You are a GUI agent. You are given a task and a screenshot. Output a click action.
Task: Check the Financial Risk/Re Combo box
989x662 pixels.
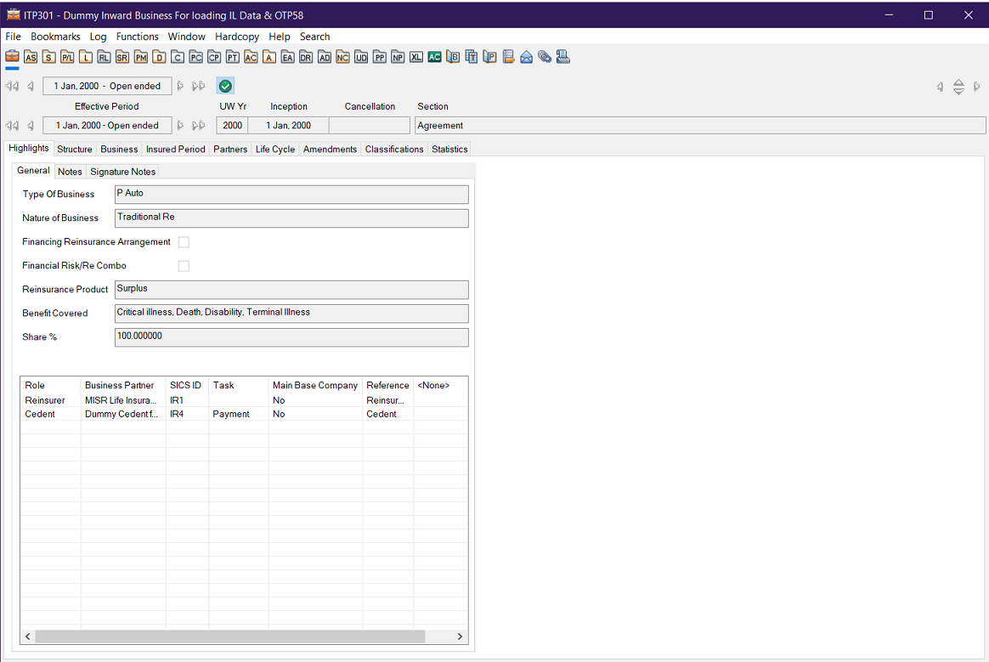click(184, 265)
